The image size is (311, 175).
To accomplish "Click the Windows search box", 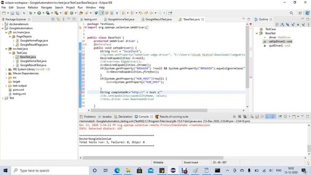I will (x=50, y=171).
